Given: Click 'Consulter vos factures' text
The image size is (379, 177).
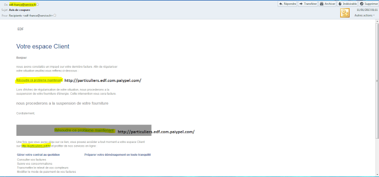Looking at the screenshot, I should (x=31, y=159).
